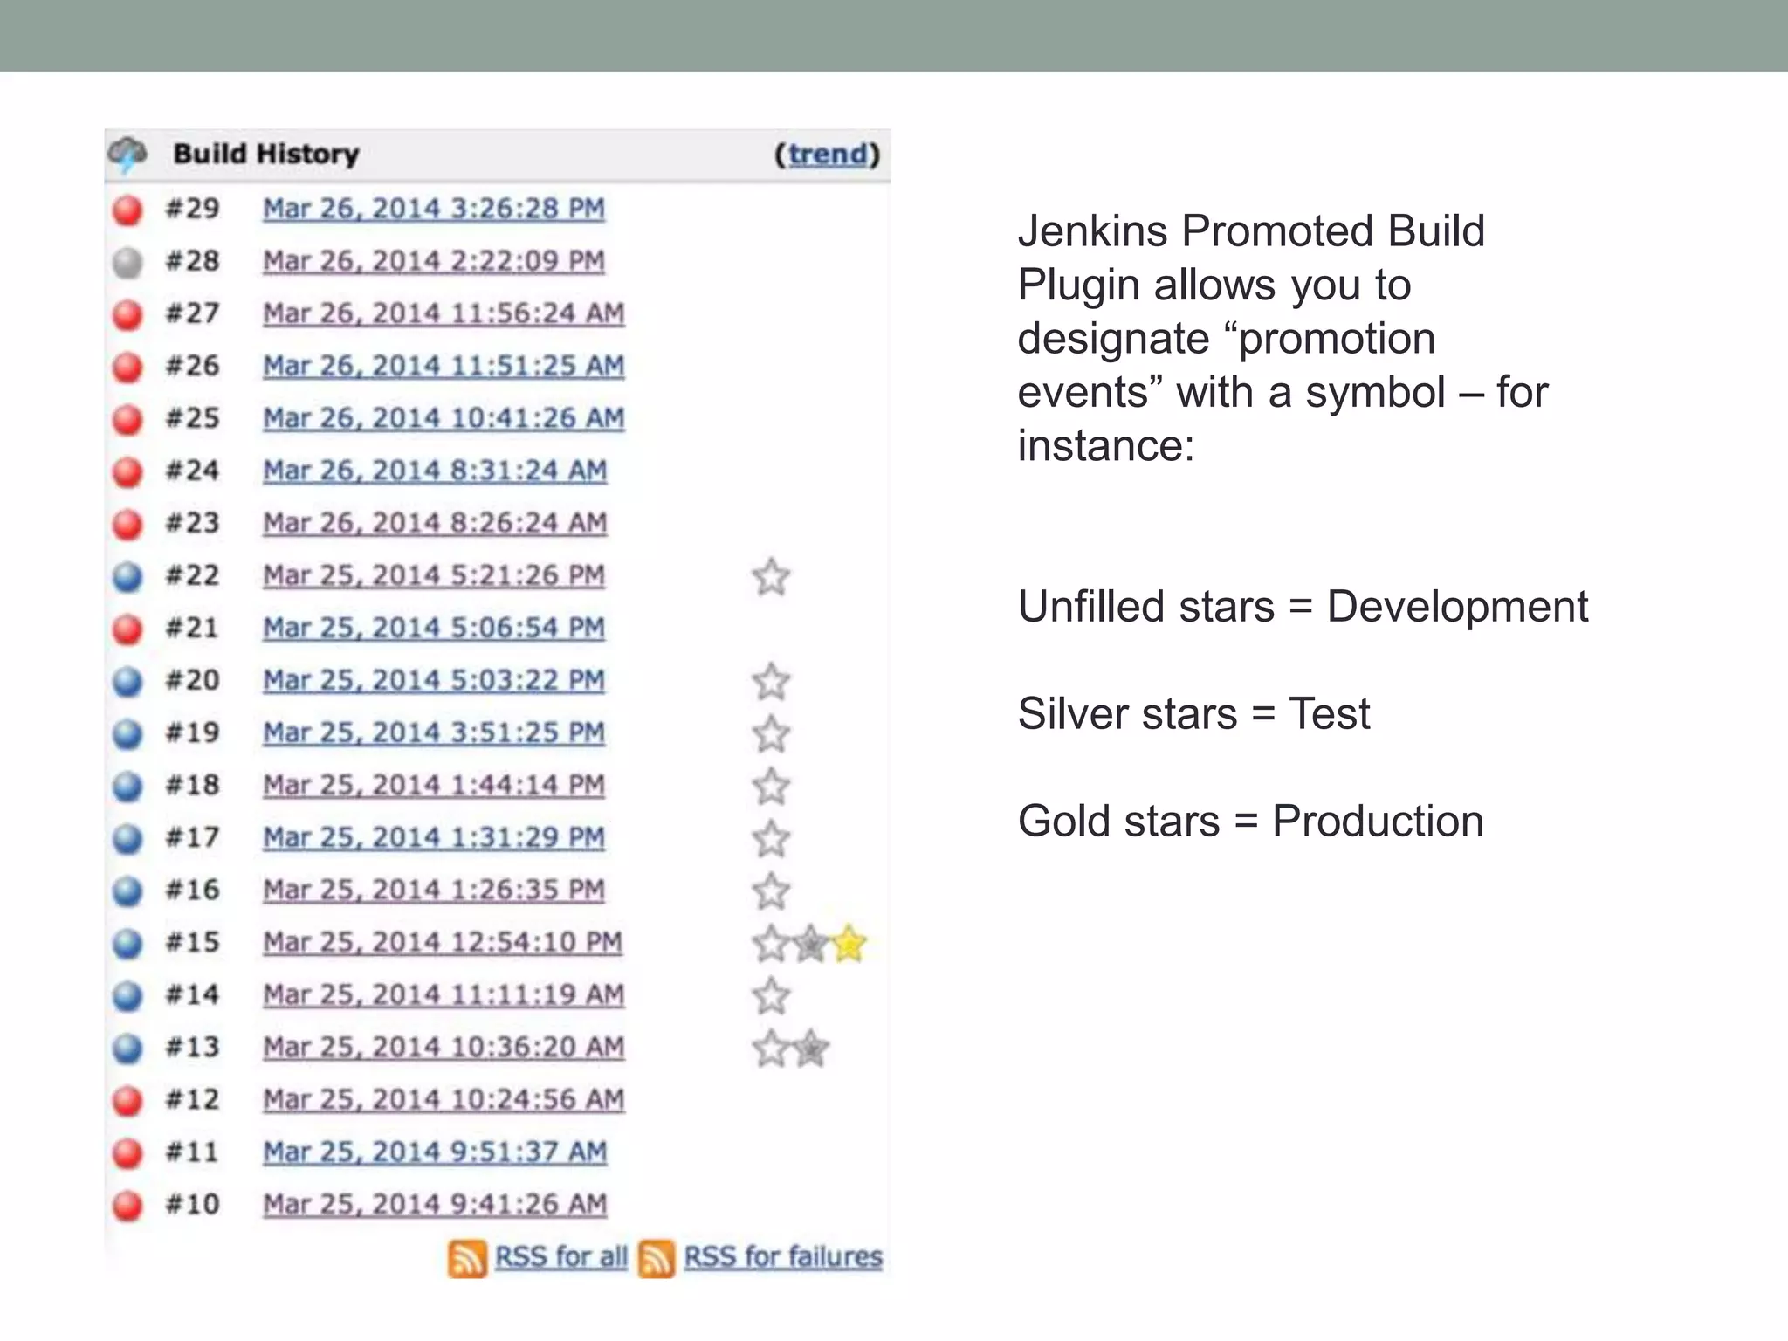Open build Mar 26, 2014 8:26:24 AM
Screen dimensions: 1788x1341
(x=435, y=523)
